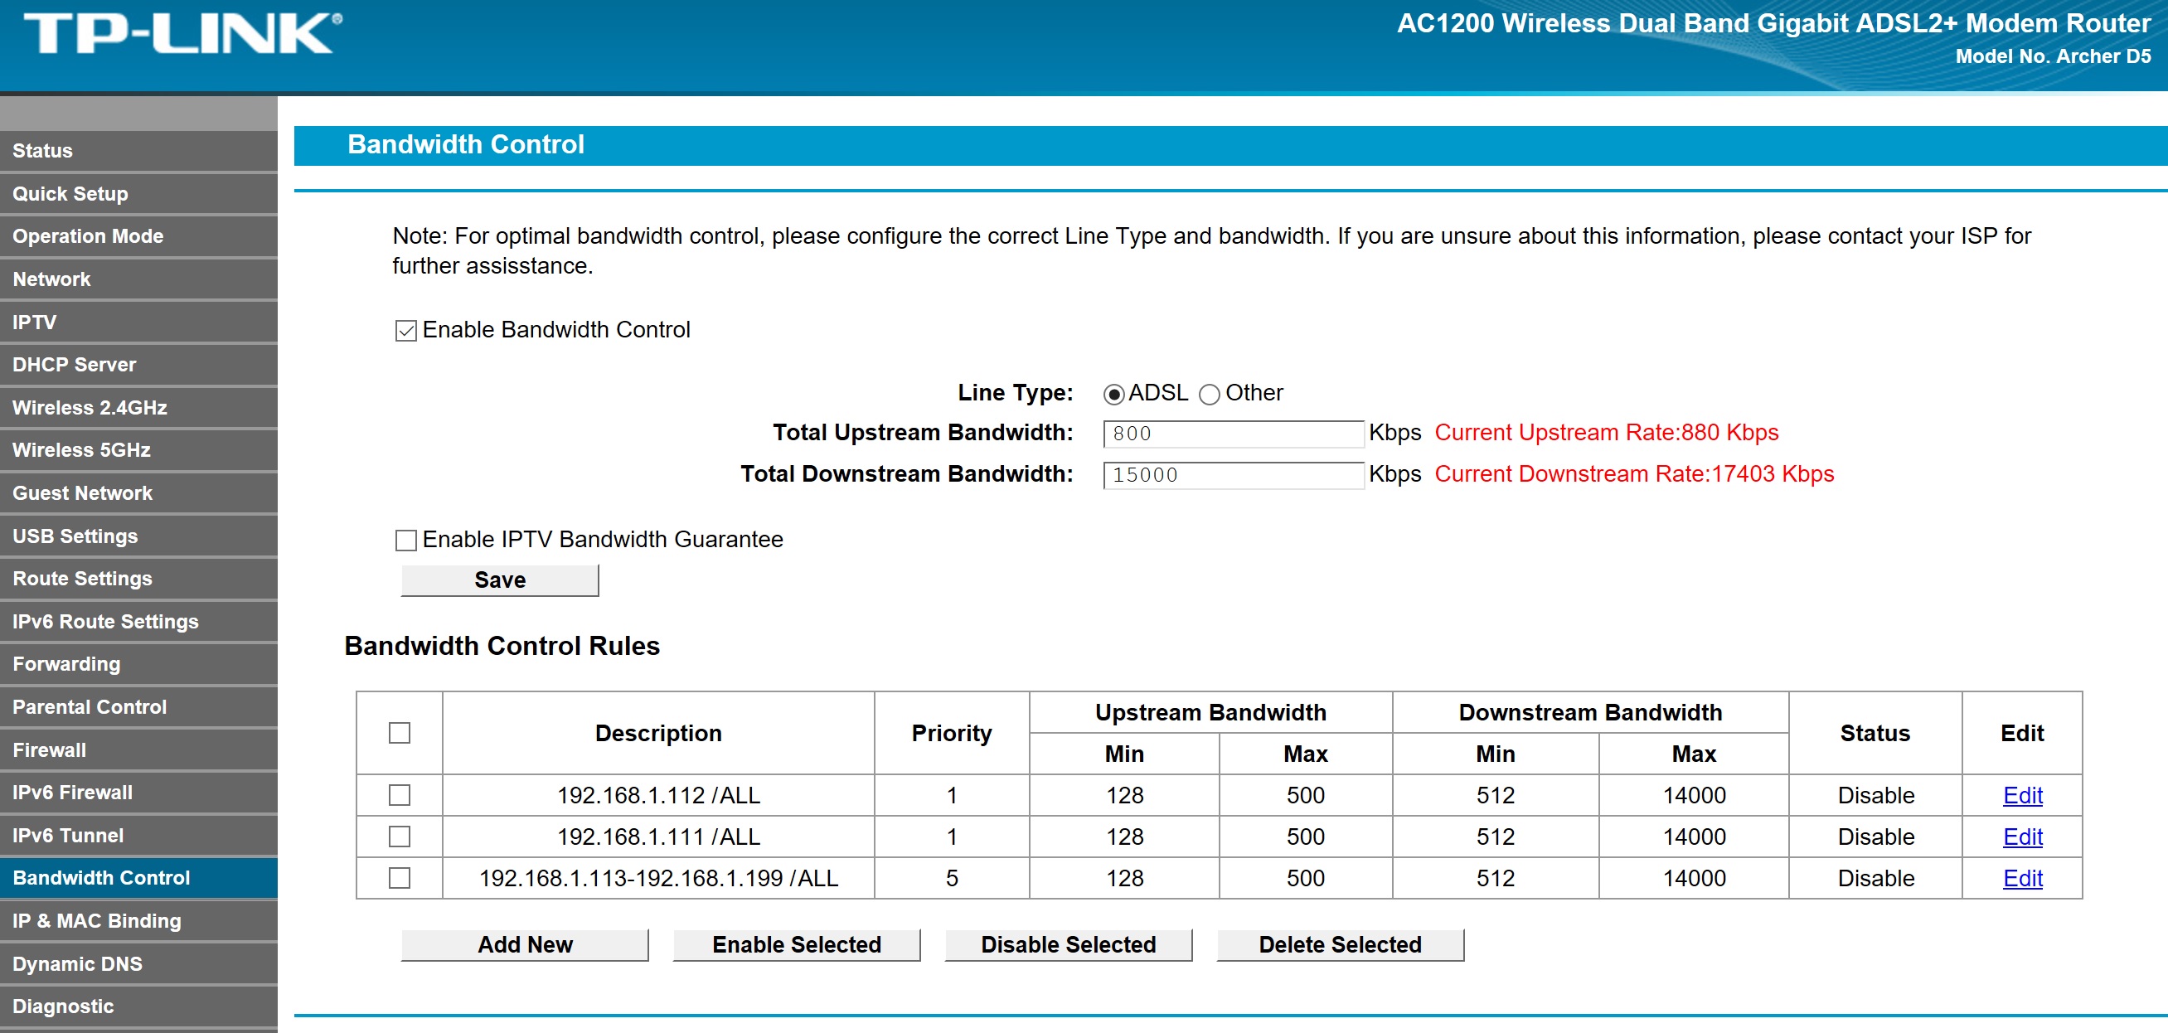The width and height of the screenshot is (2168, 1033).
Task: Open Quick Setup from the sidebar
Action: click(x=70, y=193)
